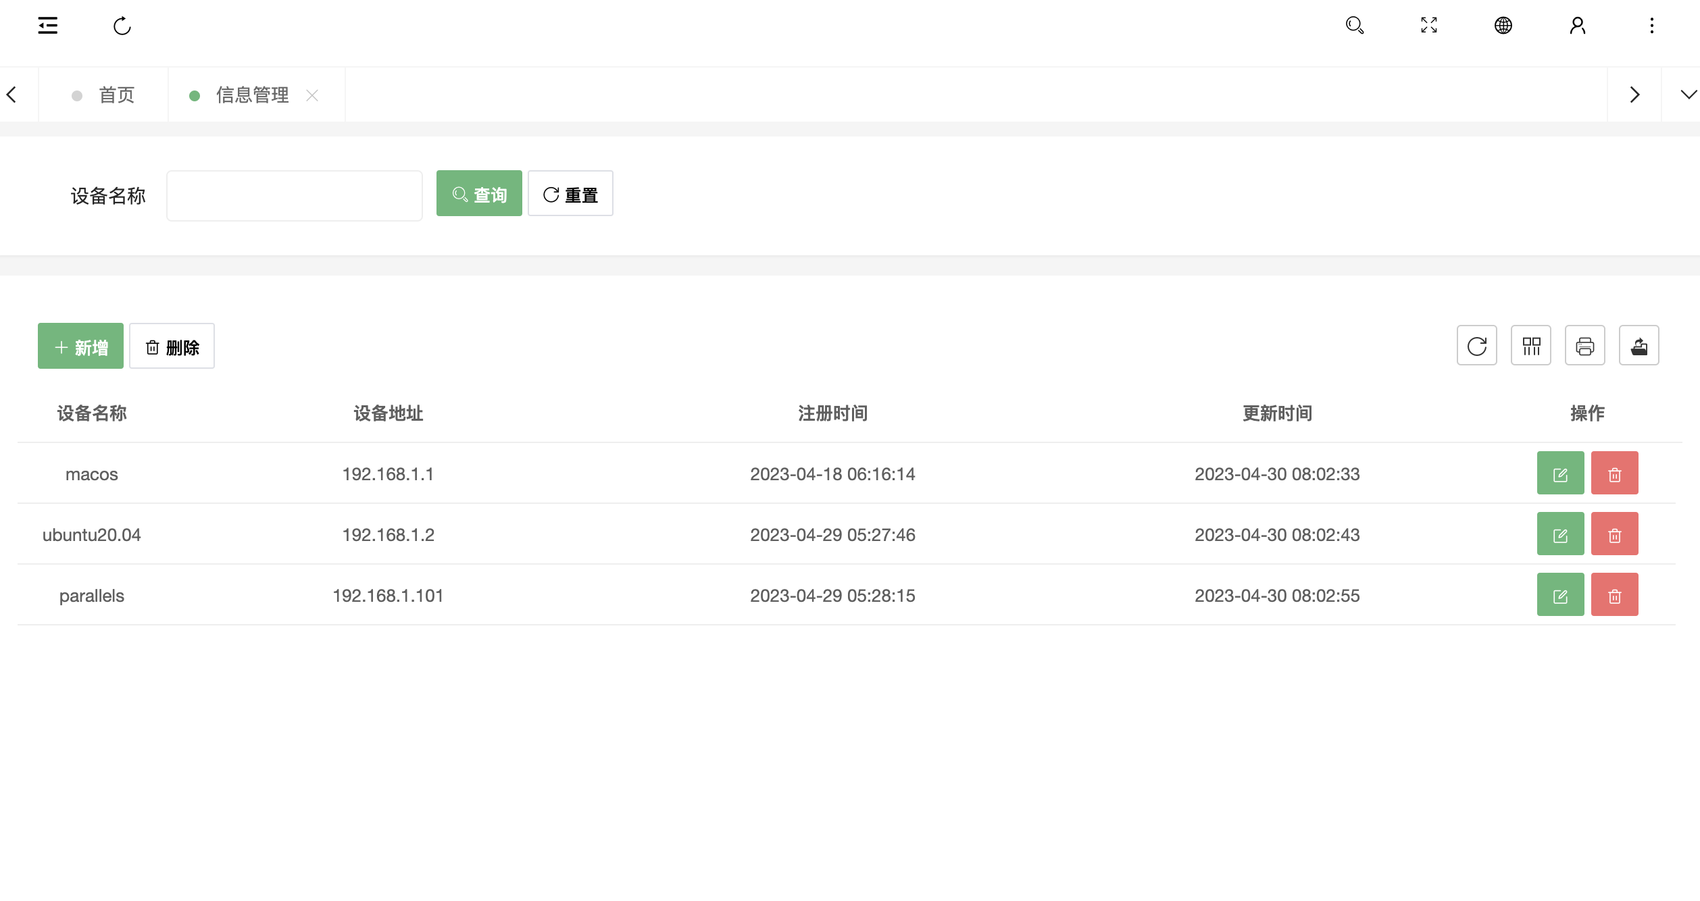Click update time 2023-04-30 08:02:43

click(x=1278, y=535)
